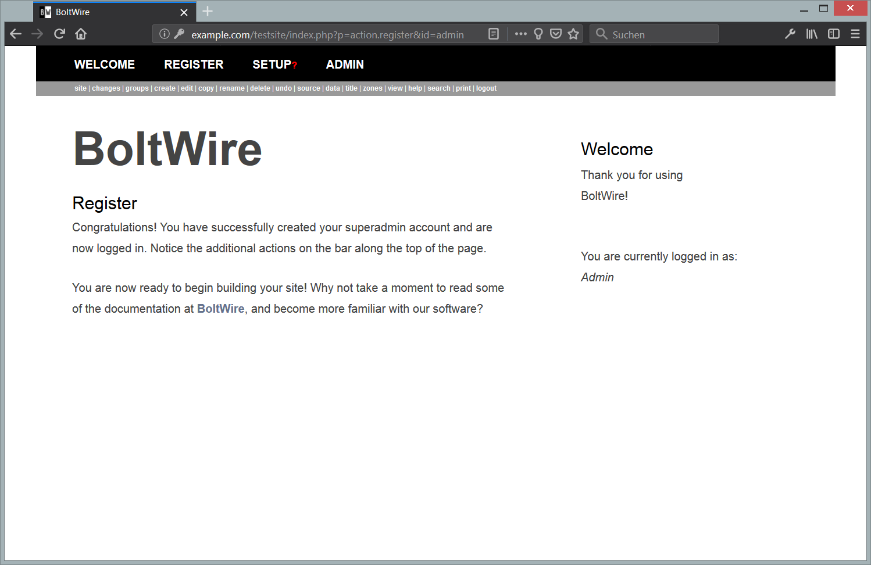Open the zones action link
Screen dimensions: 871x565
click(x=373, y=88)
